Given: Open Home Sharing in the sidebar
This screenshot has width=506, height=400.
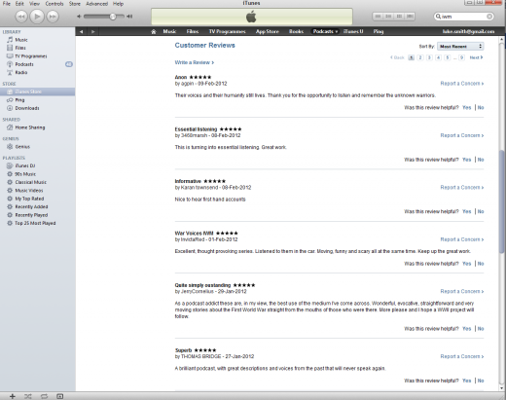Looking at the screenshot, I should click(30, 127).
